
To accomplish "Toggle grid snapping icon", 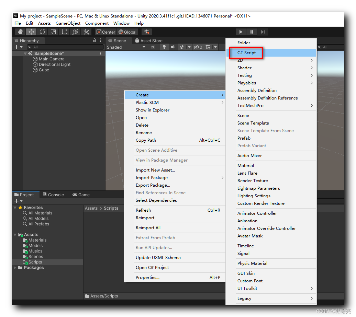I will coord(147,32).
